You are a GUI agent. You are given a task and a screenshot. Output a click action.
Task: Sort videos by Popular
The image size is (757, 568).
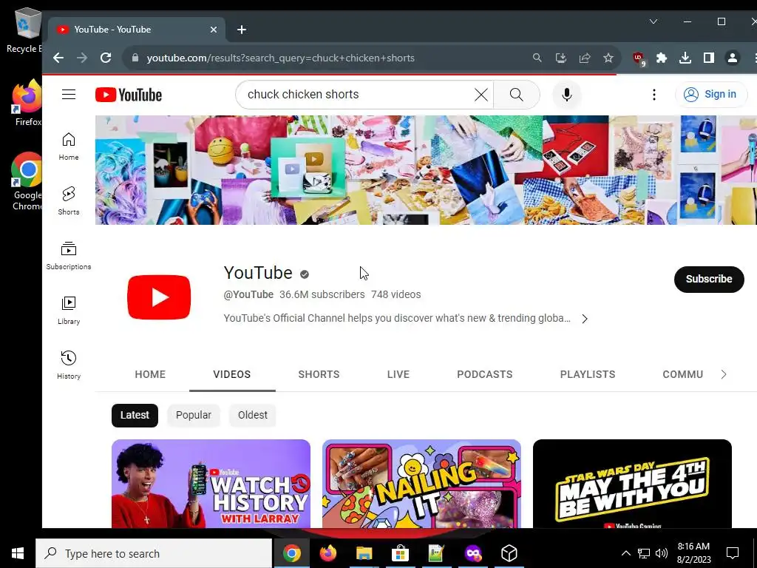click(193, 416)
